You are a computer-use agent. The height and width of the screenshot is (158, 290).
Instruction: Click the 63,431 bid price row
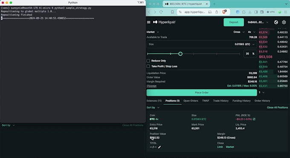click(273, 86)
